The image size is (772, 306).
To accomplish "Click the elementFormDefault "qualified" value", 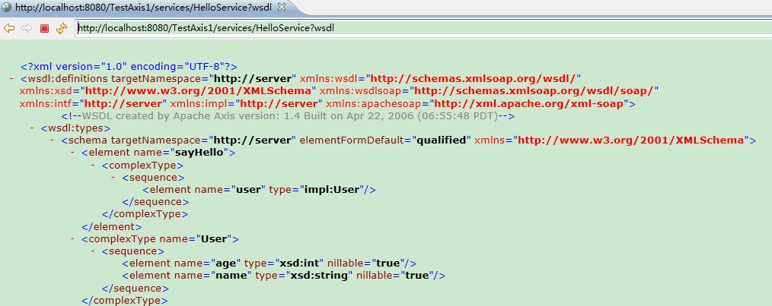I will (442, 140).
